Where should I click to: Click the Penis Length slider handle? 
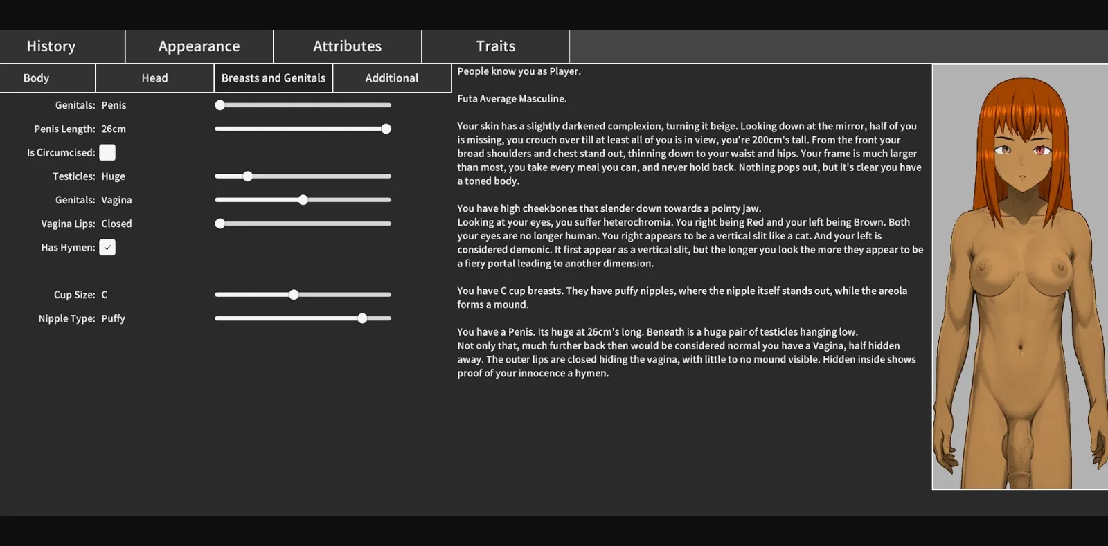(386, 129)
